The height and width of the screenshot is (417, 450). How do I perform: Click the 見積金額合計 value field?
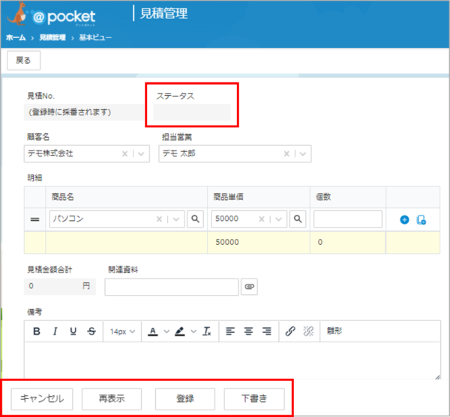(x=60, y=287)
